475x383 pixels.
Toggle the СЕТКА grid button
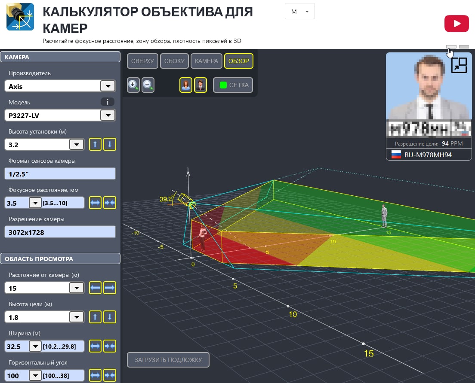233,85
